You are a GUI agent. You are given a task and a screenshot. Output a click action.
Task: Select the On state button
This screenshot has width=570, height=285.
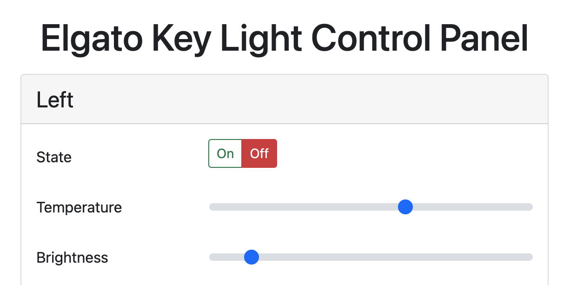tap(225, 153)
